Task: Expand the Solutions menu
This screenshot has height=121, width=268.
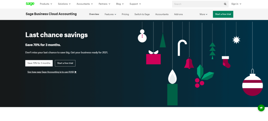Action: point(64,4)
